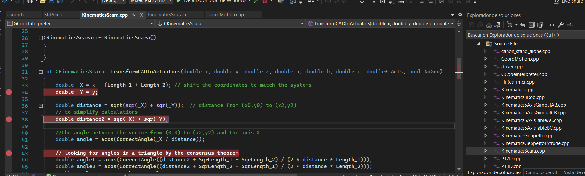Switch to the CoordMotion.cpp tab
Viewport: 585px width, 176px height.
tap(225, 15)
